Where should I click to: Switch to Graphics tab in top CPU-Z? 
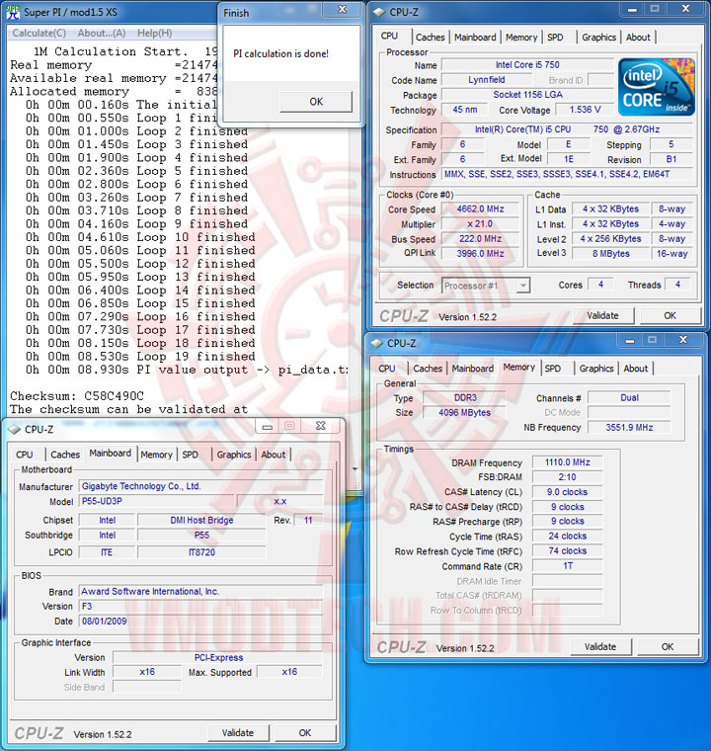tap(598, 38)
